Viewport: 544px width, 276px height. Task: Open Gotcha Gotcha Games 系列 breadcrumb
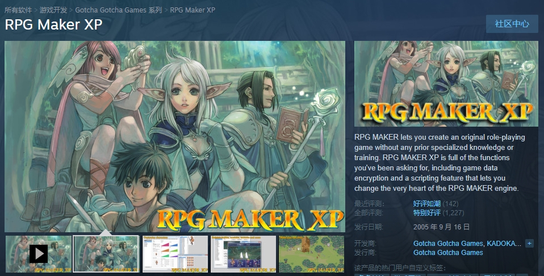pos(119,10)
